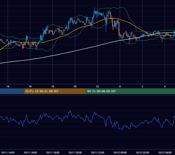The width and height of the screenshot is (175, 155).
Task: Click the white dotted horizontal price line
Action: [87, 65]
